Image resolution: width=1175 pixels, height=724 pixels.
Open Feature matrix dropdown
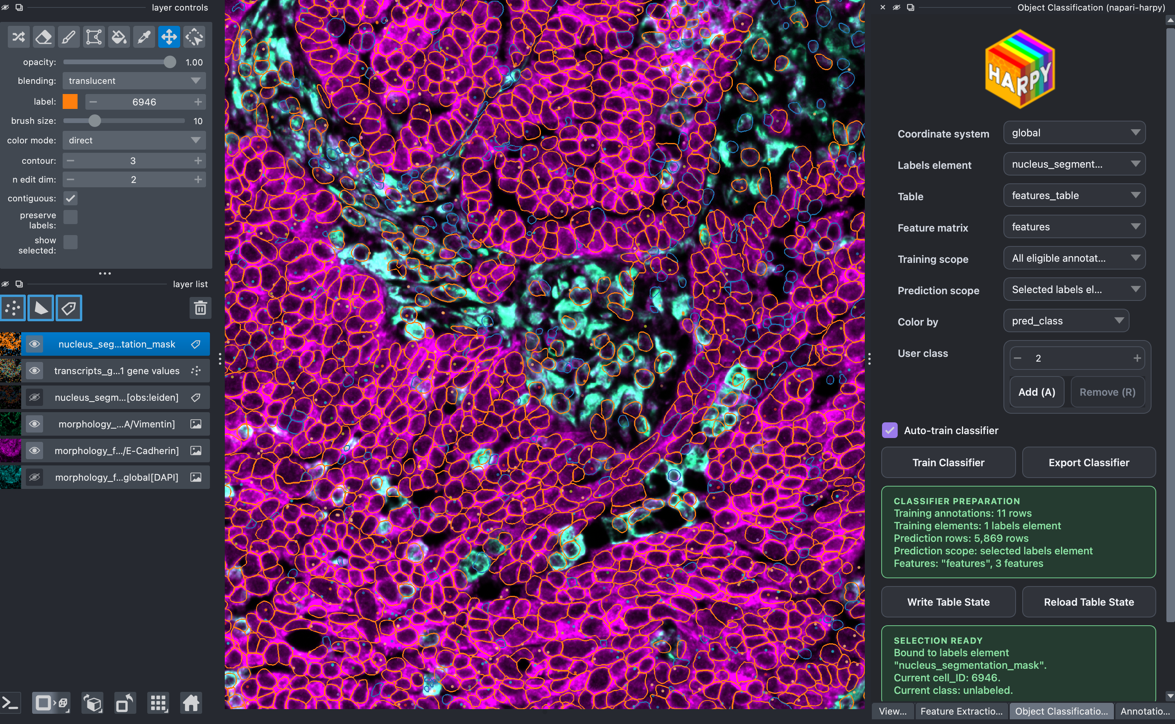[x=1074, y=226]
